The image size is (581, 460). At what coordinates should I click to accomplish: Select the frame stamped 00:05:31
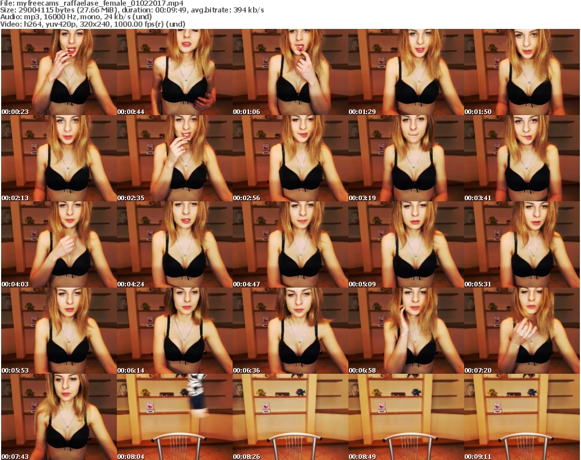(x=522, y=244)
